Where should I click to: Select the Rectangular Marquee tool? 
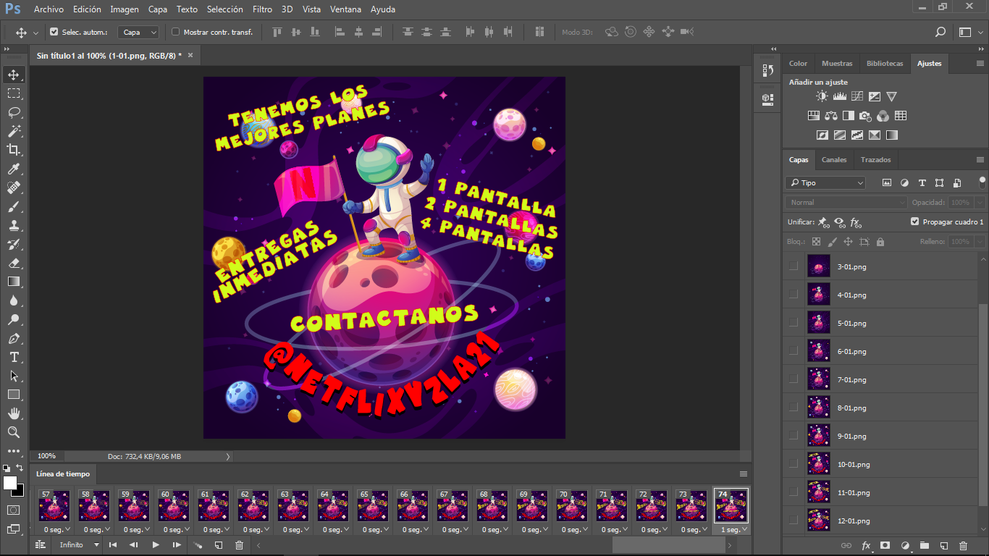click(x=14, y=93)
